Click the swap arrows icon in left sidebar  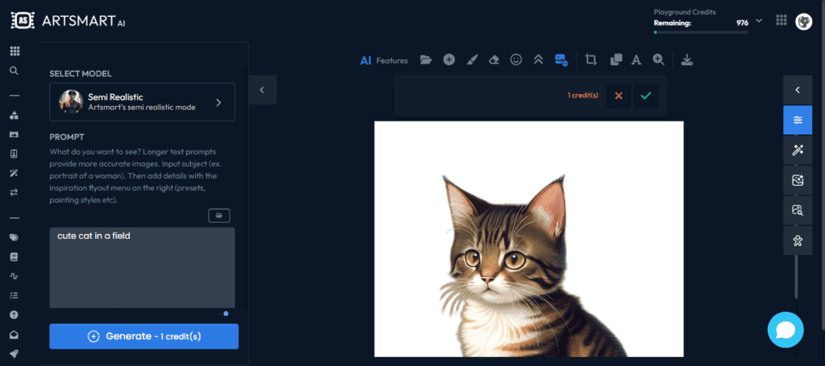click(x=15, y=192)
